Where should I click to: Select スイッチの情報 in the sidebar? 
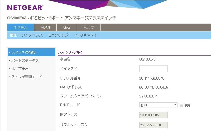pyautogui.click(x=32, y=52)
